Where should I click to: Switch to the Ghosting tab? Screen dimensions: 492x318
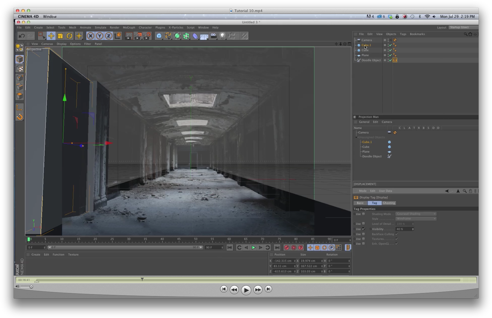[x=389, y=203]
